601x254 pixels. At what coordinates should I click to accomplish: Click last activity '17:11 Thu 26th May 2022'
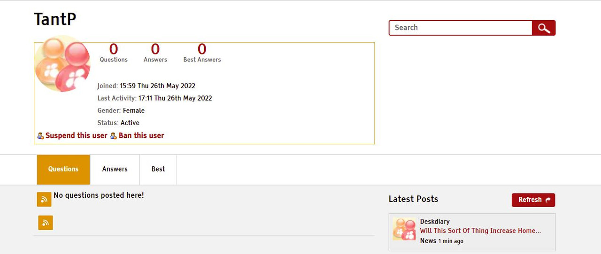point(175,98)
